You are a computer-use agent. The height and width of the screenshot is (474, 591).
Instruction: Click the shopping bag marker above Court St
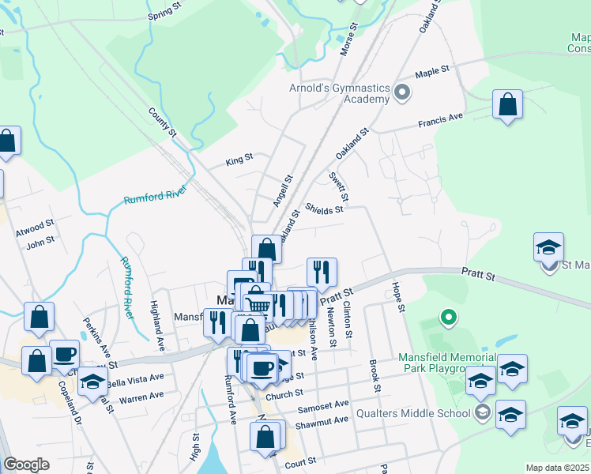265,436
